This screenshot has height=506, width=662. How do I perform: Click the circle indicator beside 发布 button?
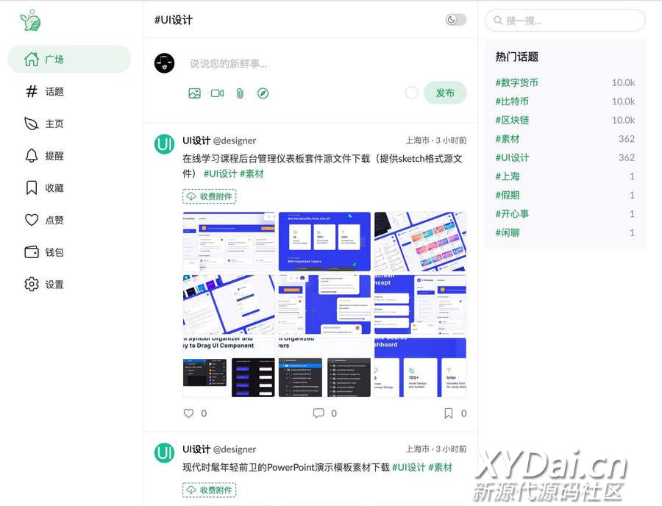(x=412, y=93)
